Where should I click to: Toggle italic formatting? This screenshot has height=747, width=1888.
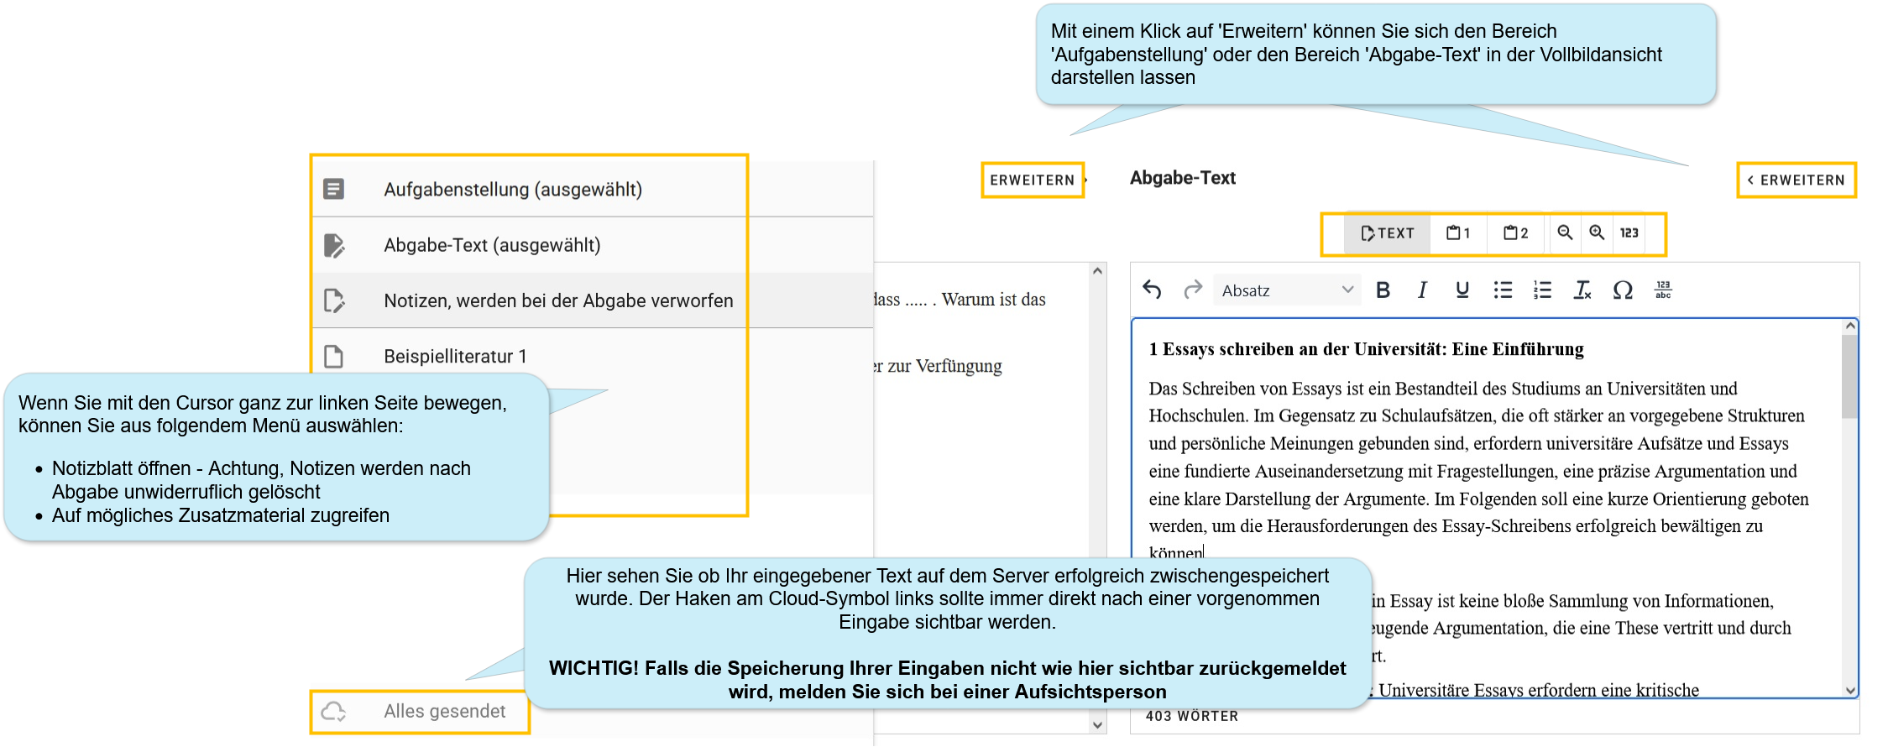click(1422, 290)
